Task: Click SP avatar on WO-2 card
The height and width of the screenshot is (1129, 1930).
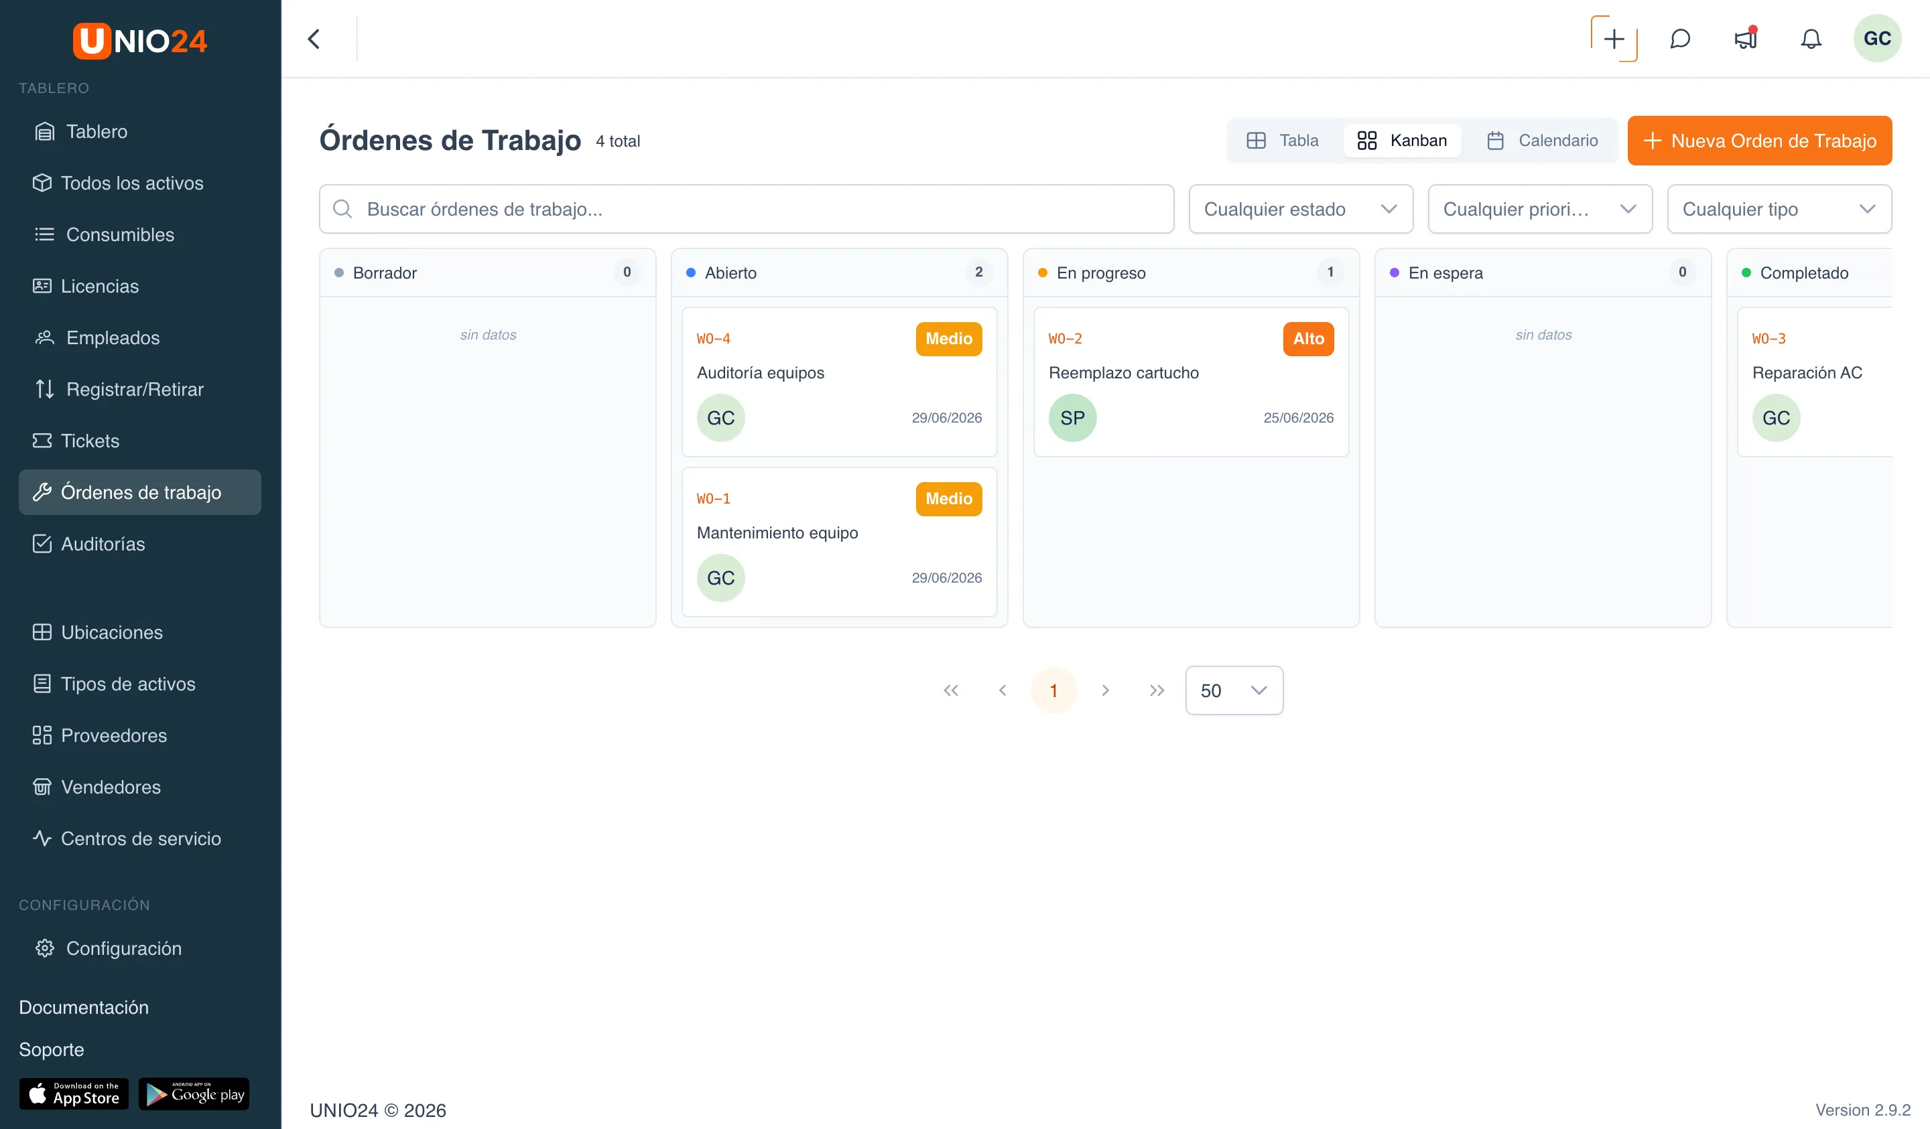Action: 1072,418
